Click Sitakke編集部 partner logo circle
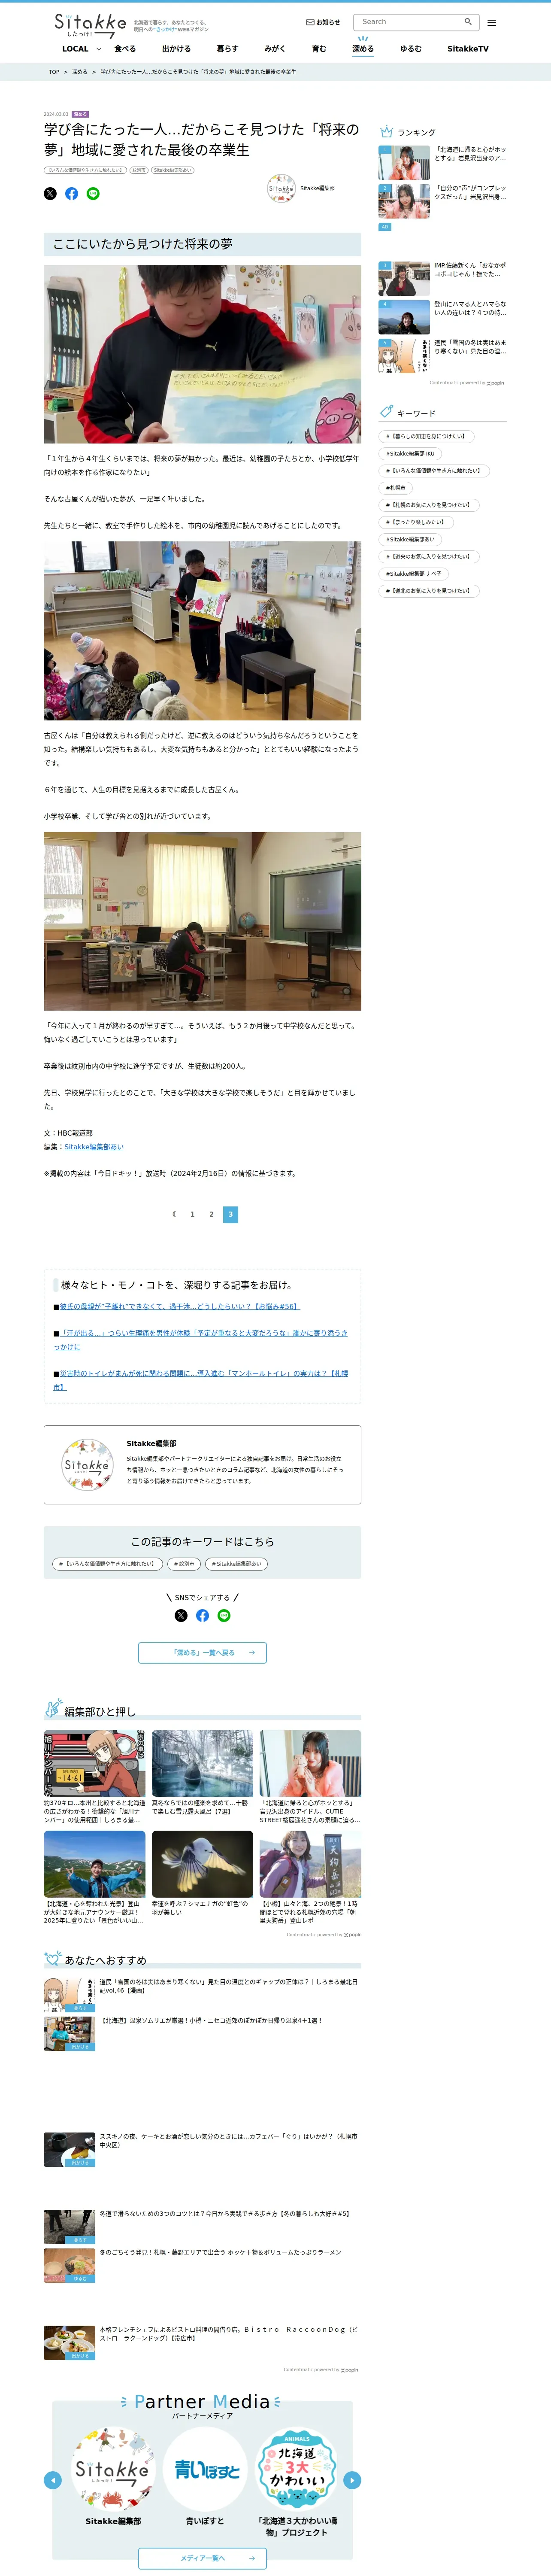The width and height of the screenshot is (551, 2576). [113, 2470]
